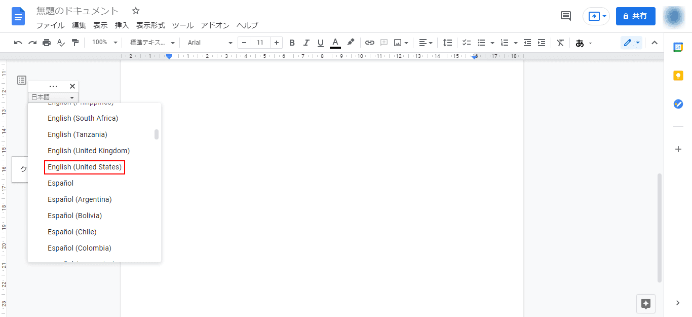
Task: Clear formatting with the Tx icon
Action: pos(560,43)
